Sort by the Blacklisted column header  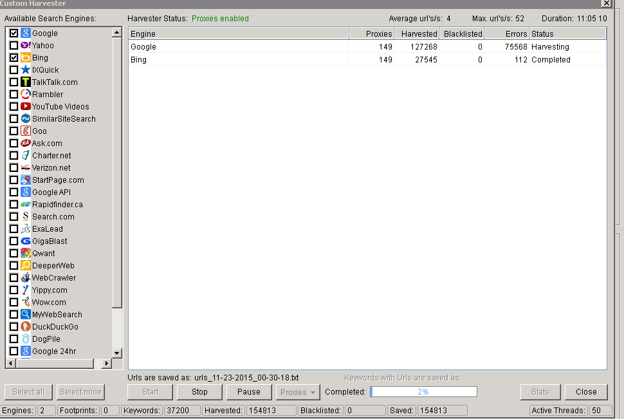[x=462, y=33]
